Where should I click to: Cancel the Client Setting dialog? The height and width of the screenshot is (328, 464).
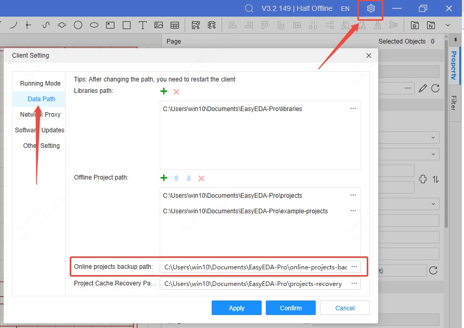pyautogui.click(x=345, y=308)
